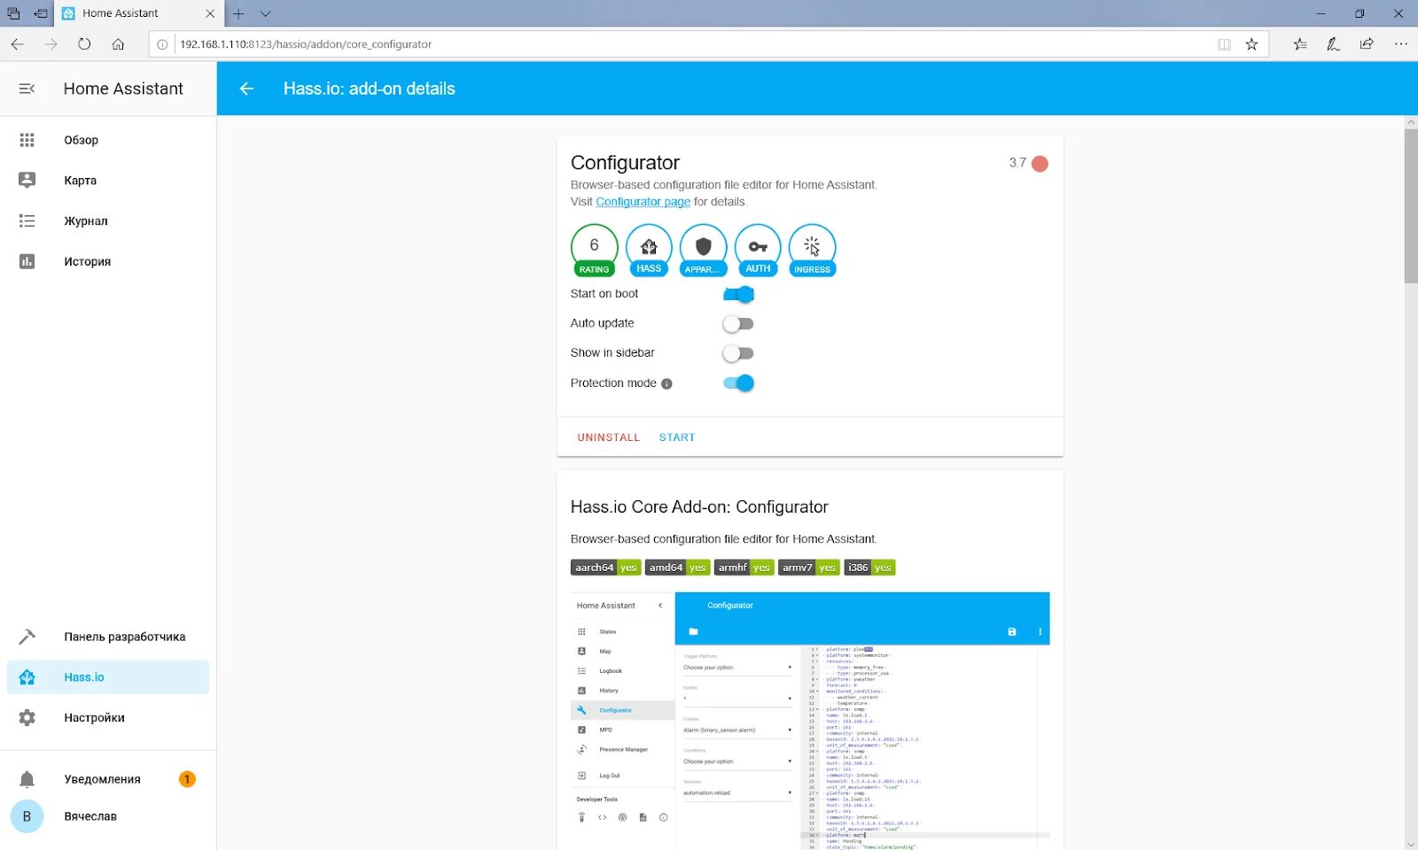
Task: Click the Protection mode info icon
Action: pos(666,384)
